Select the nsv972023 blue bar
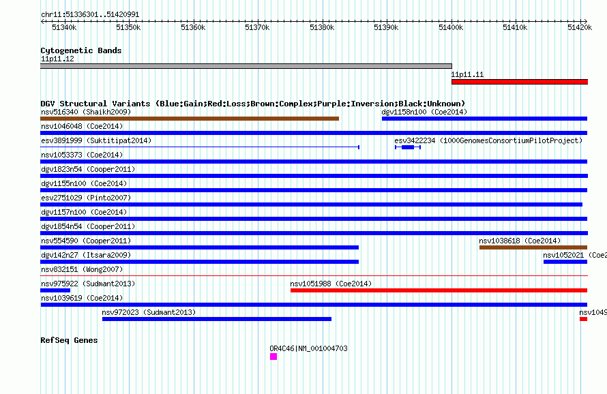The width and height of the screenshot is (607, 394). point(217,319)
